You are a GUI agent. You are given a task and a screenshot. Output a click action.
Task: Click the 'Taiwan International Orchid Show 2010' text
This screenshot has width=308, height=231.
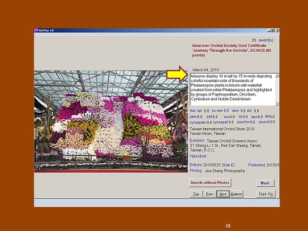point(222,129)
